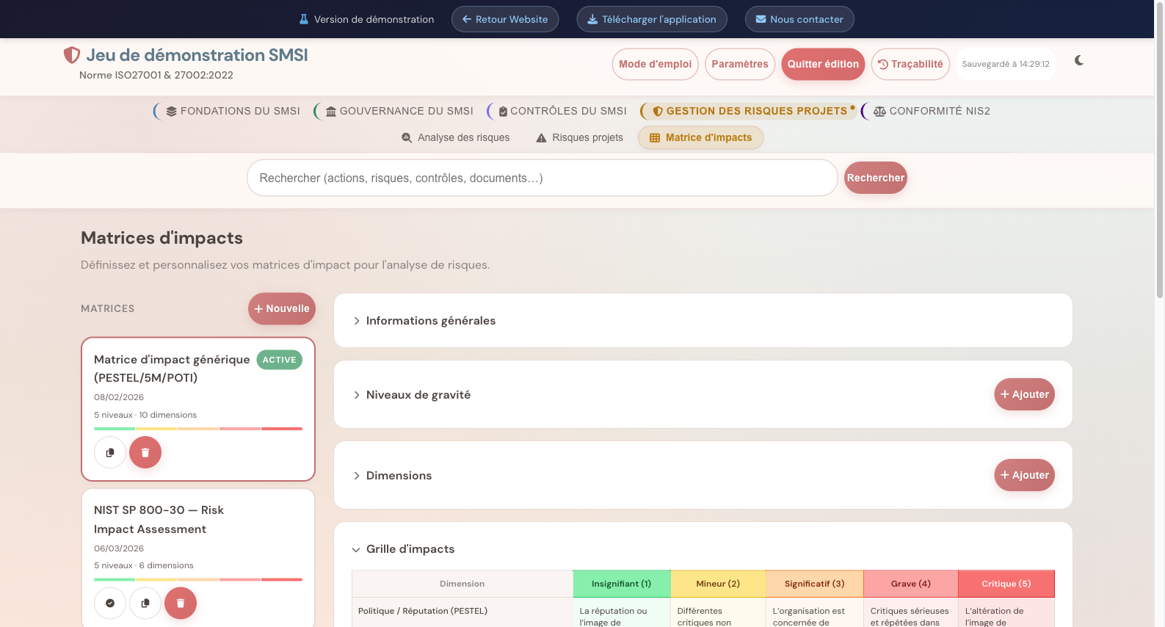Collapse the Grille d'impacts section
The width and height of the screenshot is (1165, 627).
point(410,549)
